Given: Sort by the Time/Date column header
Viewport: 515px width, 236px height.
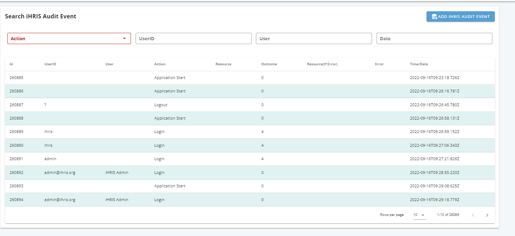Looking at the screenshot, I should click(x=419, y=64).
